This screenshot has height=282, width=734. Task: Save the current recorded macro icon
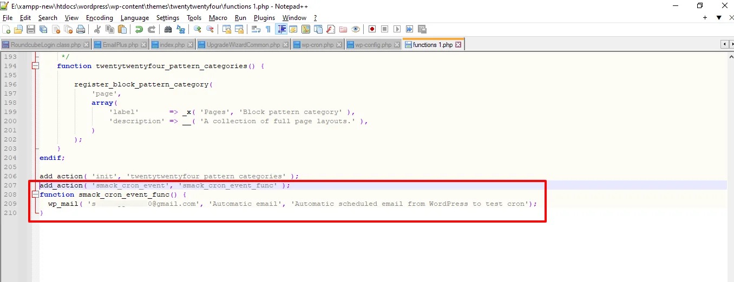coord(422,29)
